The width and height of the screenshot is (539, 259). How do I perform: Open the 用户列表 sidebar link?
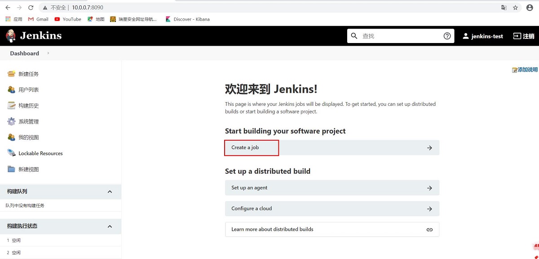pos(29,90)
